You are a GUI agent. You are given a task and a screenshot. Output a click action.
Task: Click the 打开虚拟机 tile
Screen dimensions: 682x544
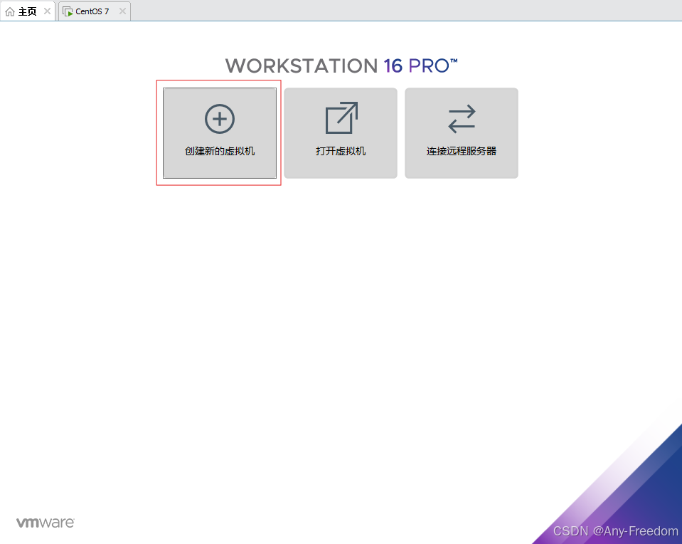click(341, 133)
